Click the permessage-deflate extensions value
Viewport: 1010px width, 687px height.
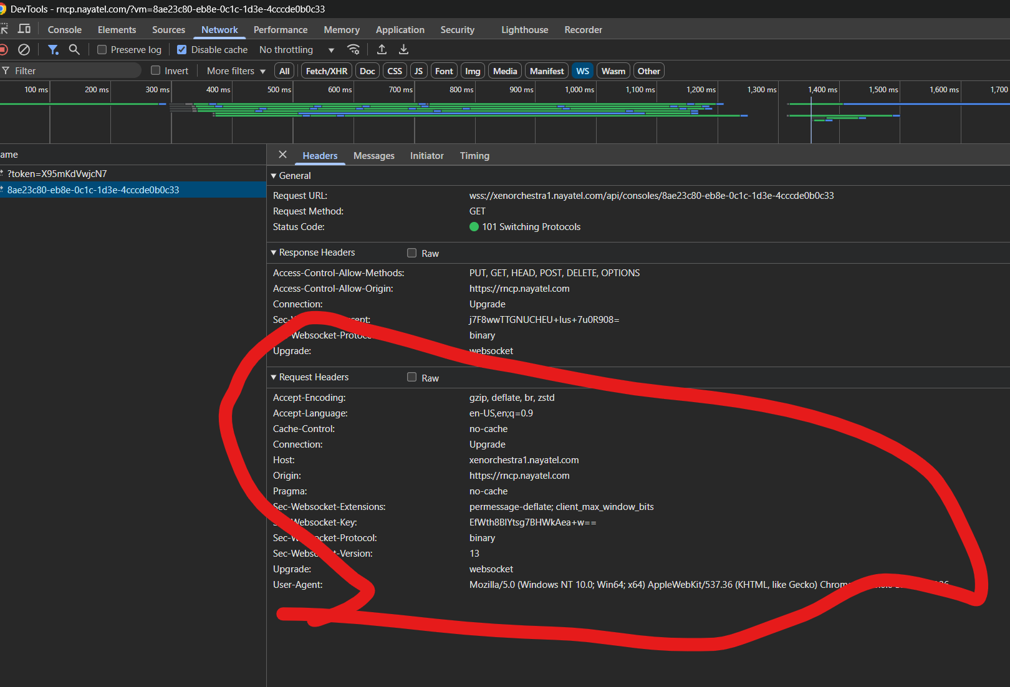tap(561, 507)
